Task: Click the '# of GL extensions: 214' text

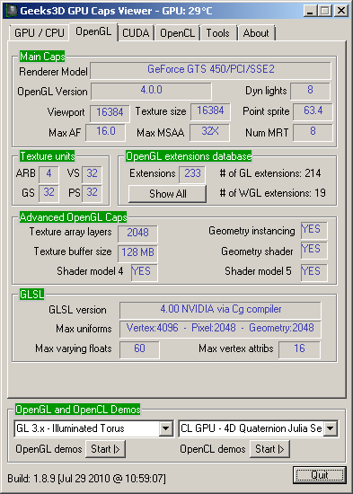Action: (x=270, y=173)
